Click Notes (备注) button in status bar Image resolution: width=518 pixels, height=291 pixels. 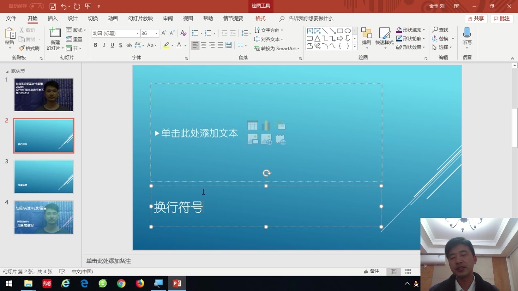372,272
